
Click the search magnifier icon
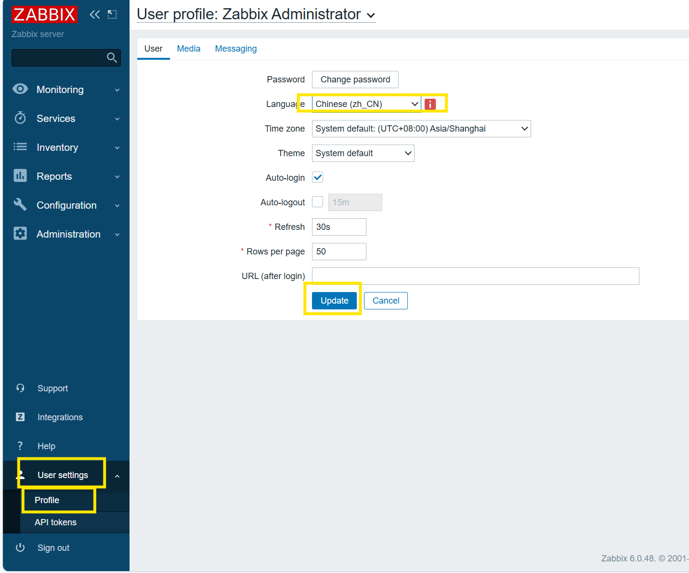pos(112,58)
